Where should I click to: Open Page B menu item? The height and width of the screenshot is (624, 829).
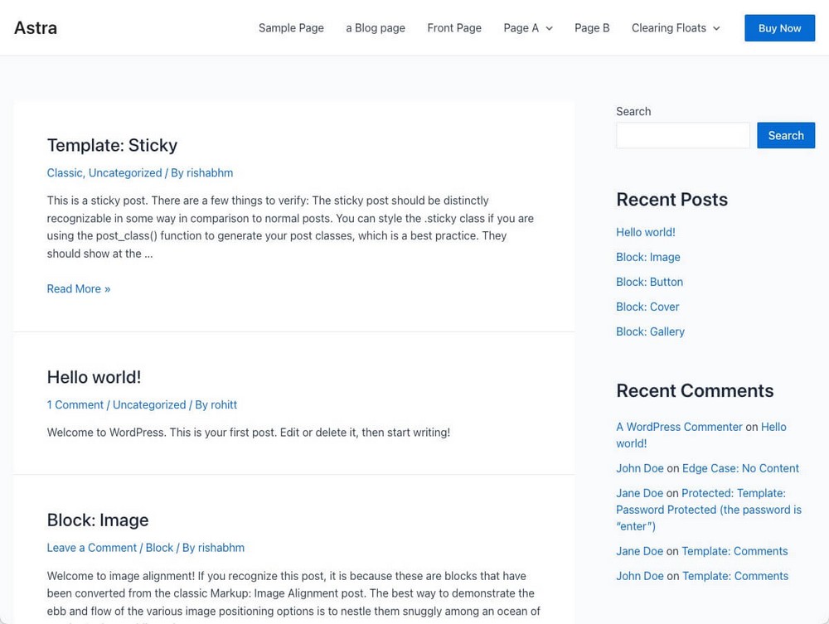pyautogui.click(x=592, y=28)
